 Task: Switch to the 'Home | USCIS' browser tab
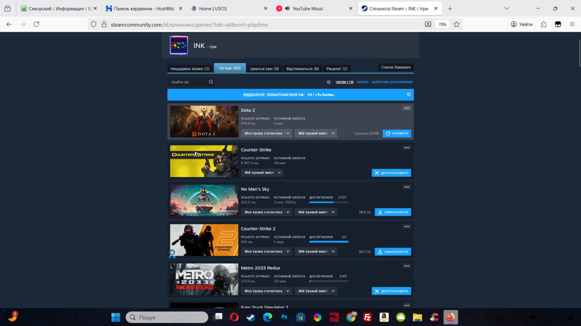coord(229,9)
